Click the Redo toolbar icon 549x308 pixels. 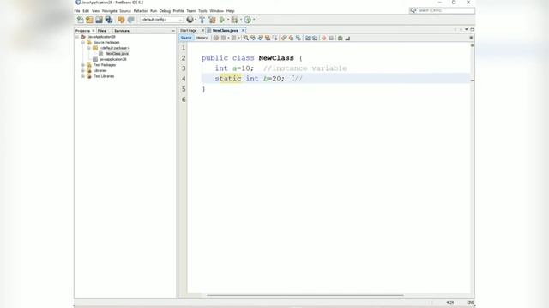(x=130, y=20)
